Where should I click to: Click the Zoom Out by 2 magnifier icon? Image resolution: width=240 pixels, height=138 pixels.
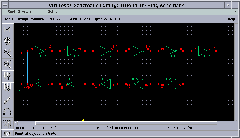(8, 65)
